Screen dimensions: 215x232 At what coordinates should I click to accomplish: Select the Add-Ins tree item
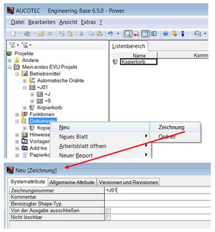38,148
